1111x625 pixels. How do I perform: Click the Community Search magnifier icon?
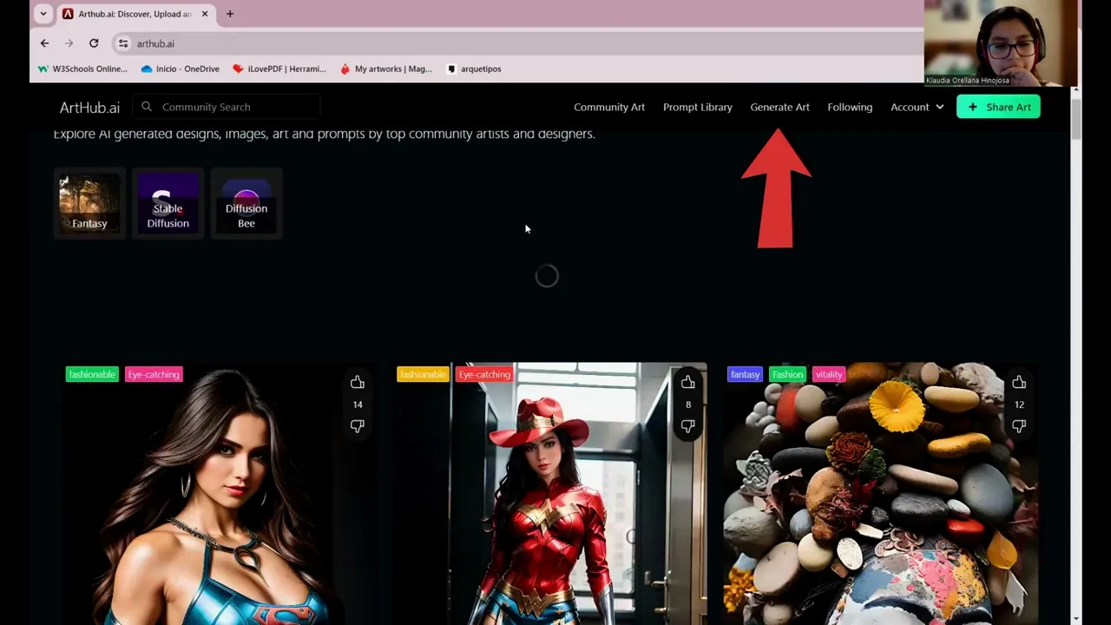(x=147, y=107)
